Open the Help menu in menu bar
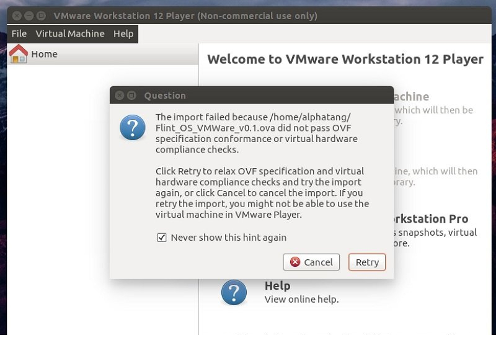The image size is (496, 348). 123,33
